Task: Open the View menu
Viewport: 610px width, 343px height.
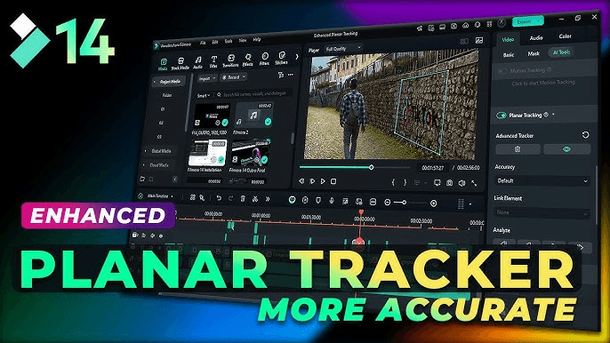Action: [243, 41]
